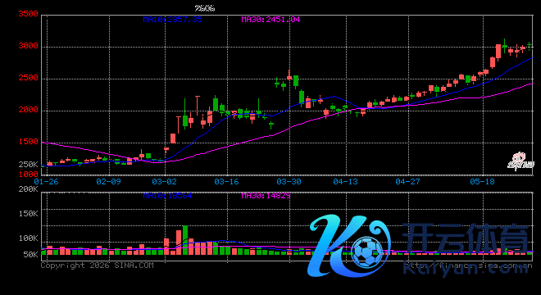541x295 pixels.
Task: Click the 100K volume axis label
Action: click(29, 238)
